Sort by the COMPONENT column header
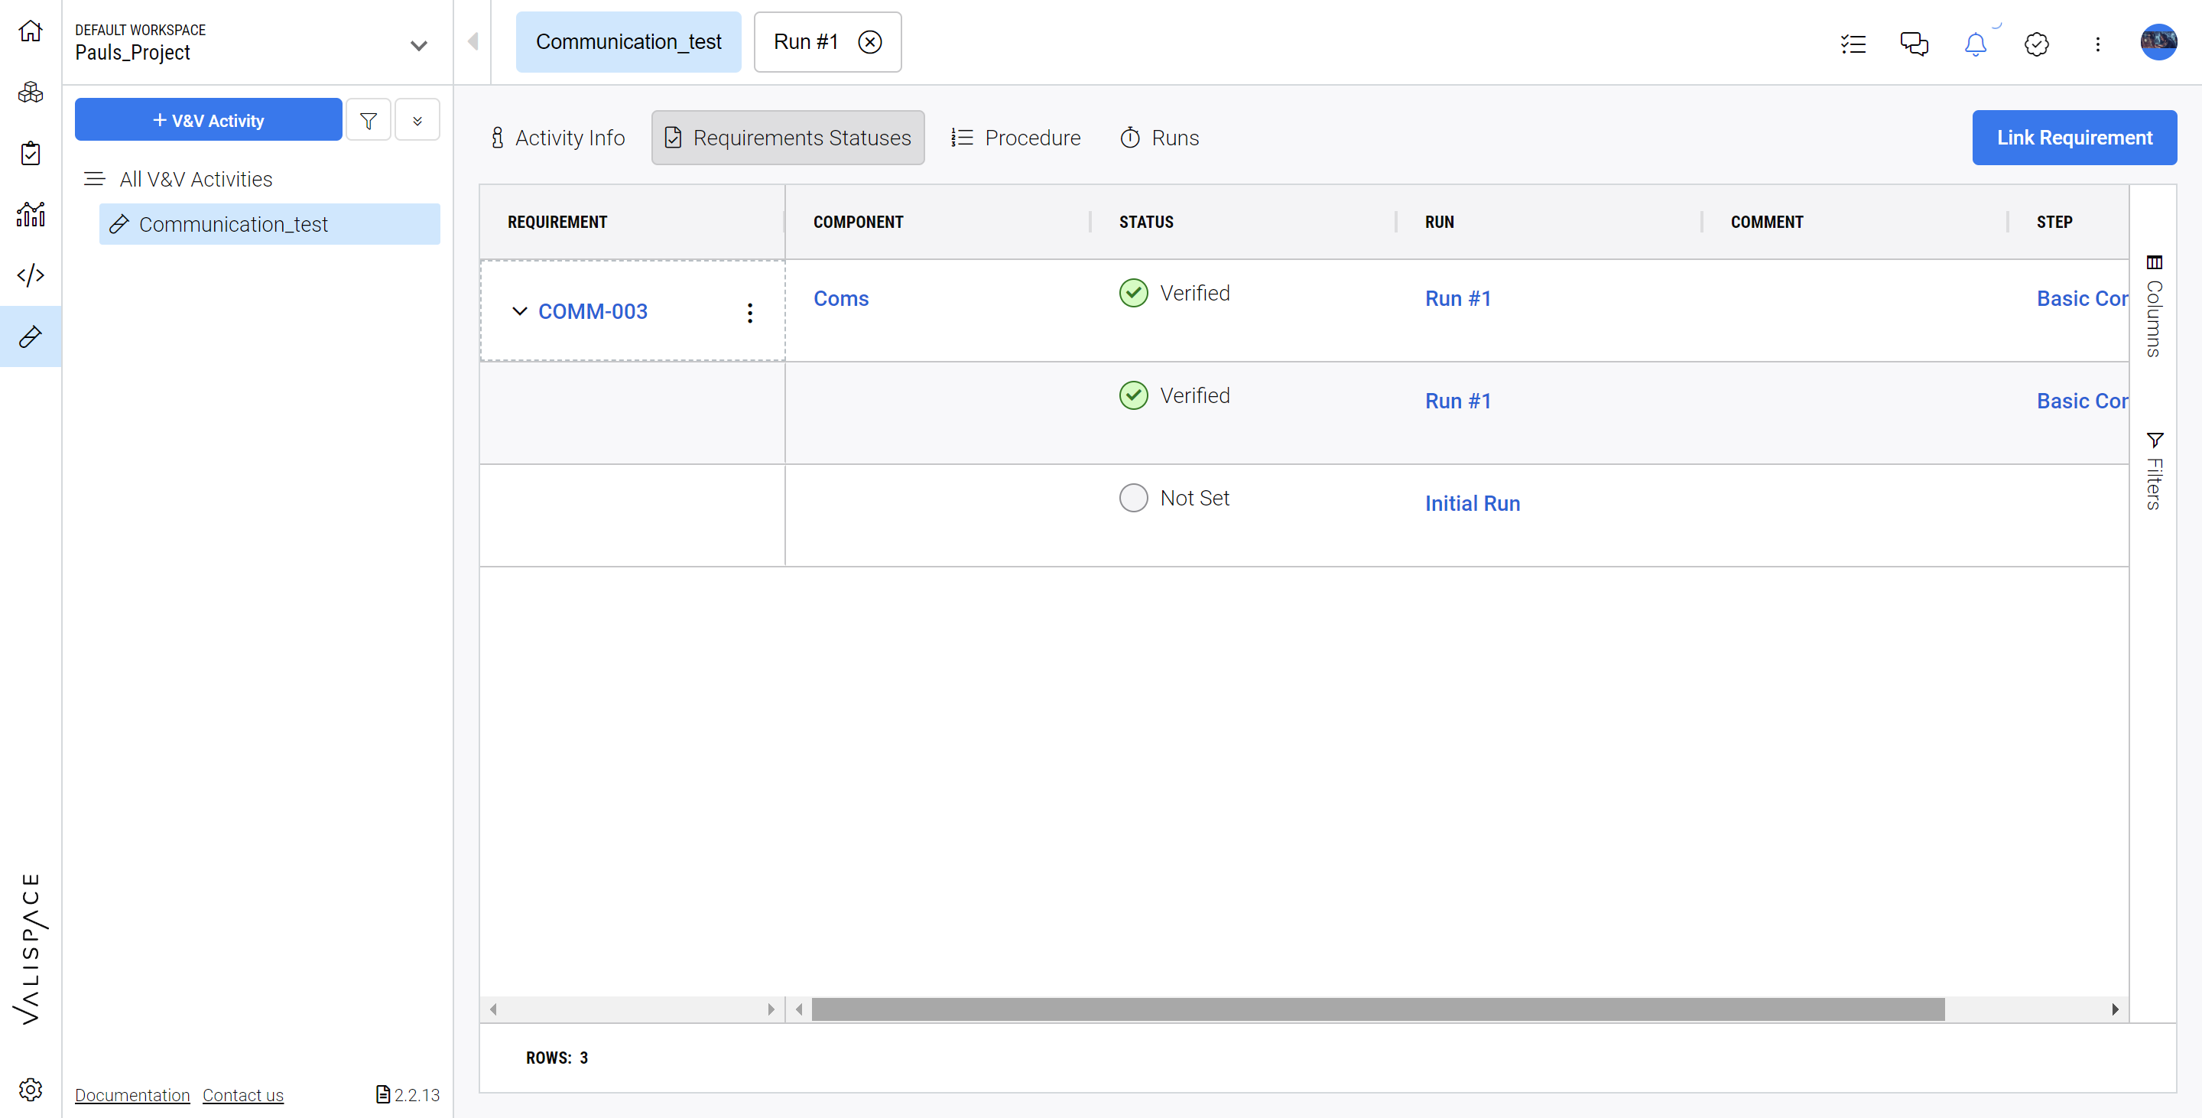 (x=858, y=223)
